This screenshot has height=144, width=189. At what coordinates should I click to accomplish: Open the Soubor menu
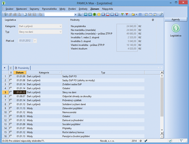pos(9,9)
